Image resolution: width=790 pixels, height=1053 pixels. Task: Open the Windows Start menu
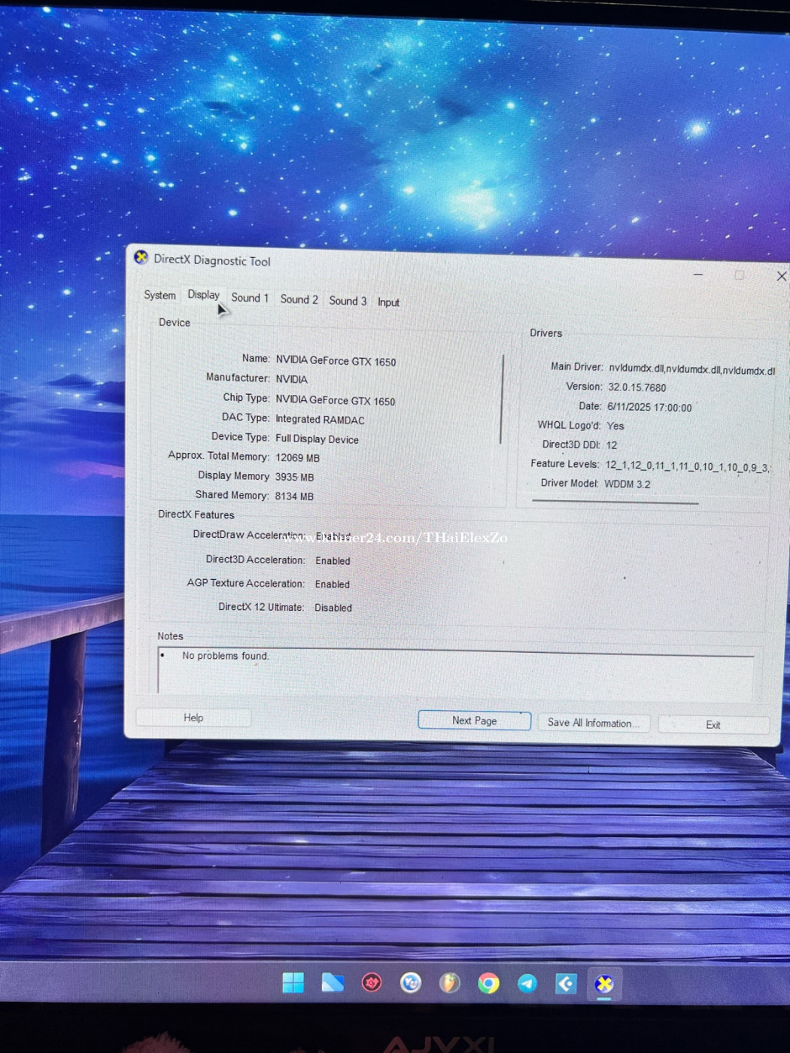pyautogui.click(x=293, y=982)
